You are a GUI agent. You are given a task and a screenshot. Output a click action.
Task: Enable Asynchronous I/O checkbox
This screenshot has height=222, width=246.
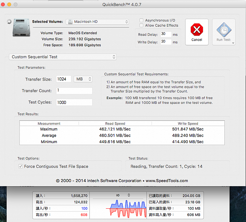(141, 20)
